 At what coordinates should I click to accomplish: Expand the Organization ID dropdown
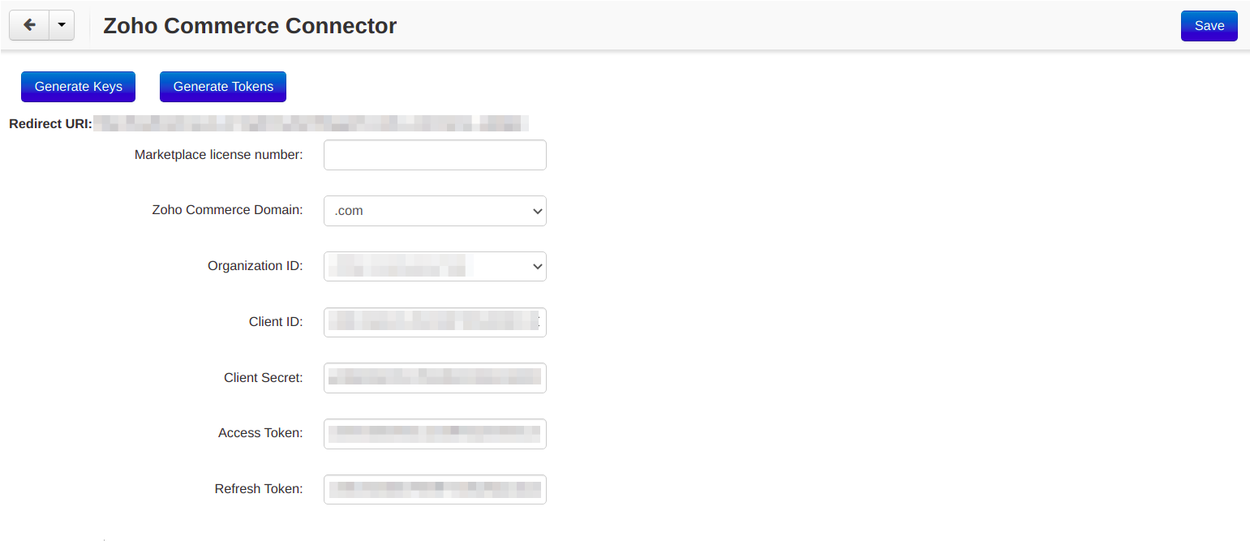[x=435, y=266]
